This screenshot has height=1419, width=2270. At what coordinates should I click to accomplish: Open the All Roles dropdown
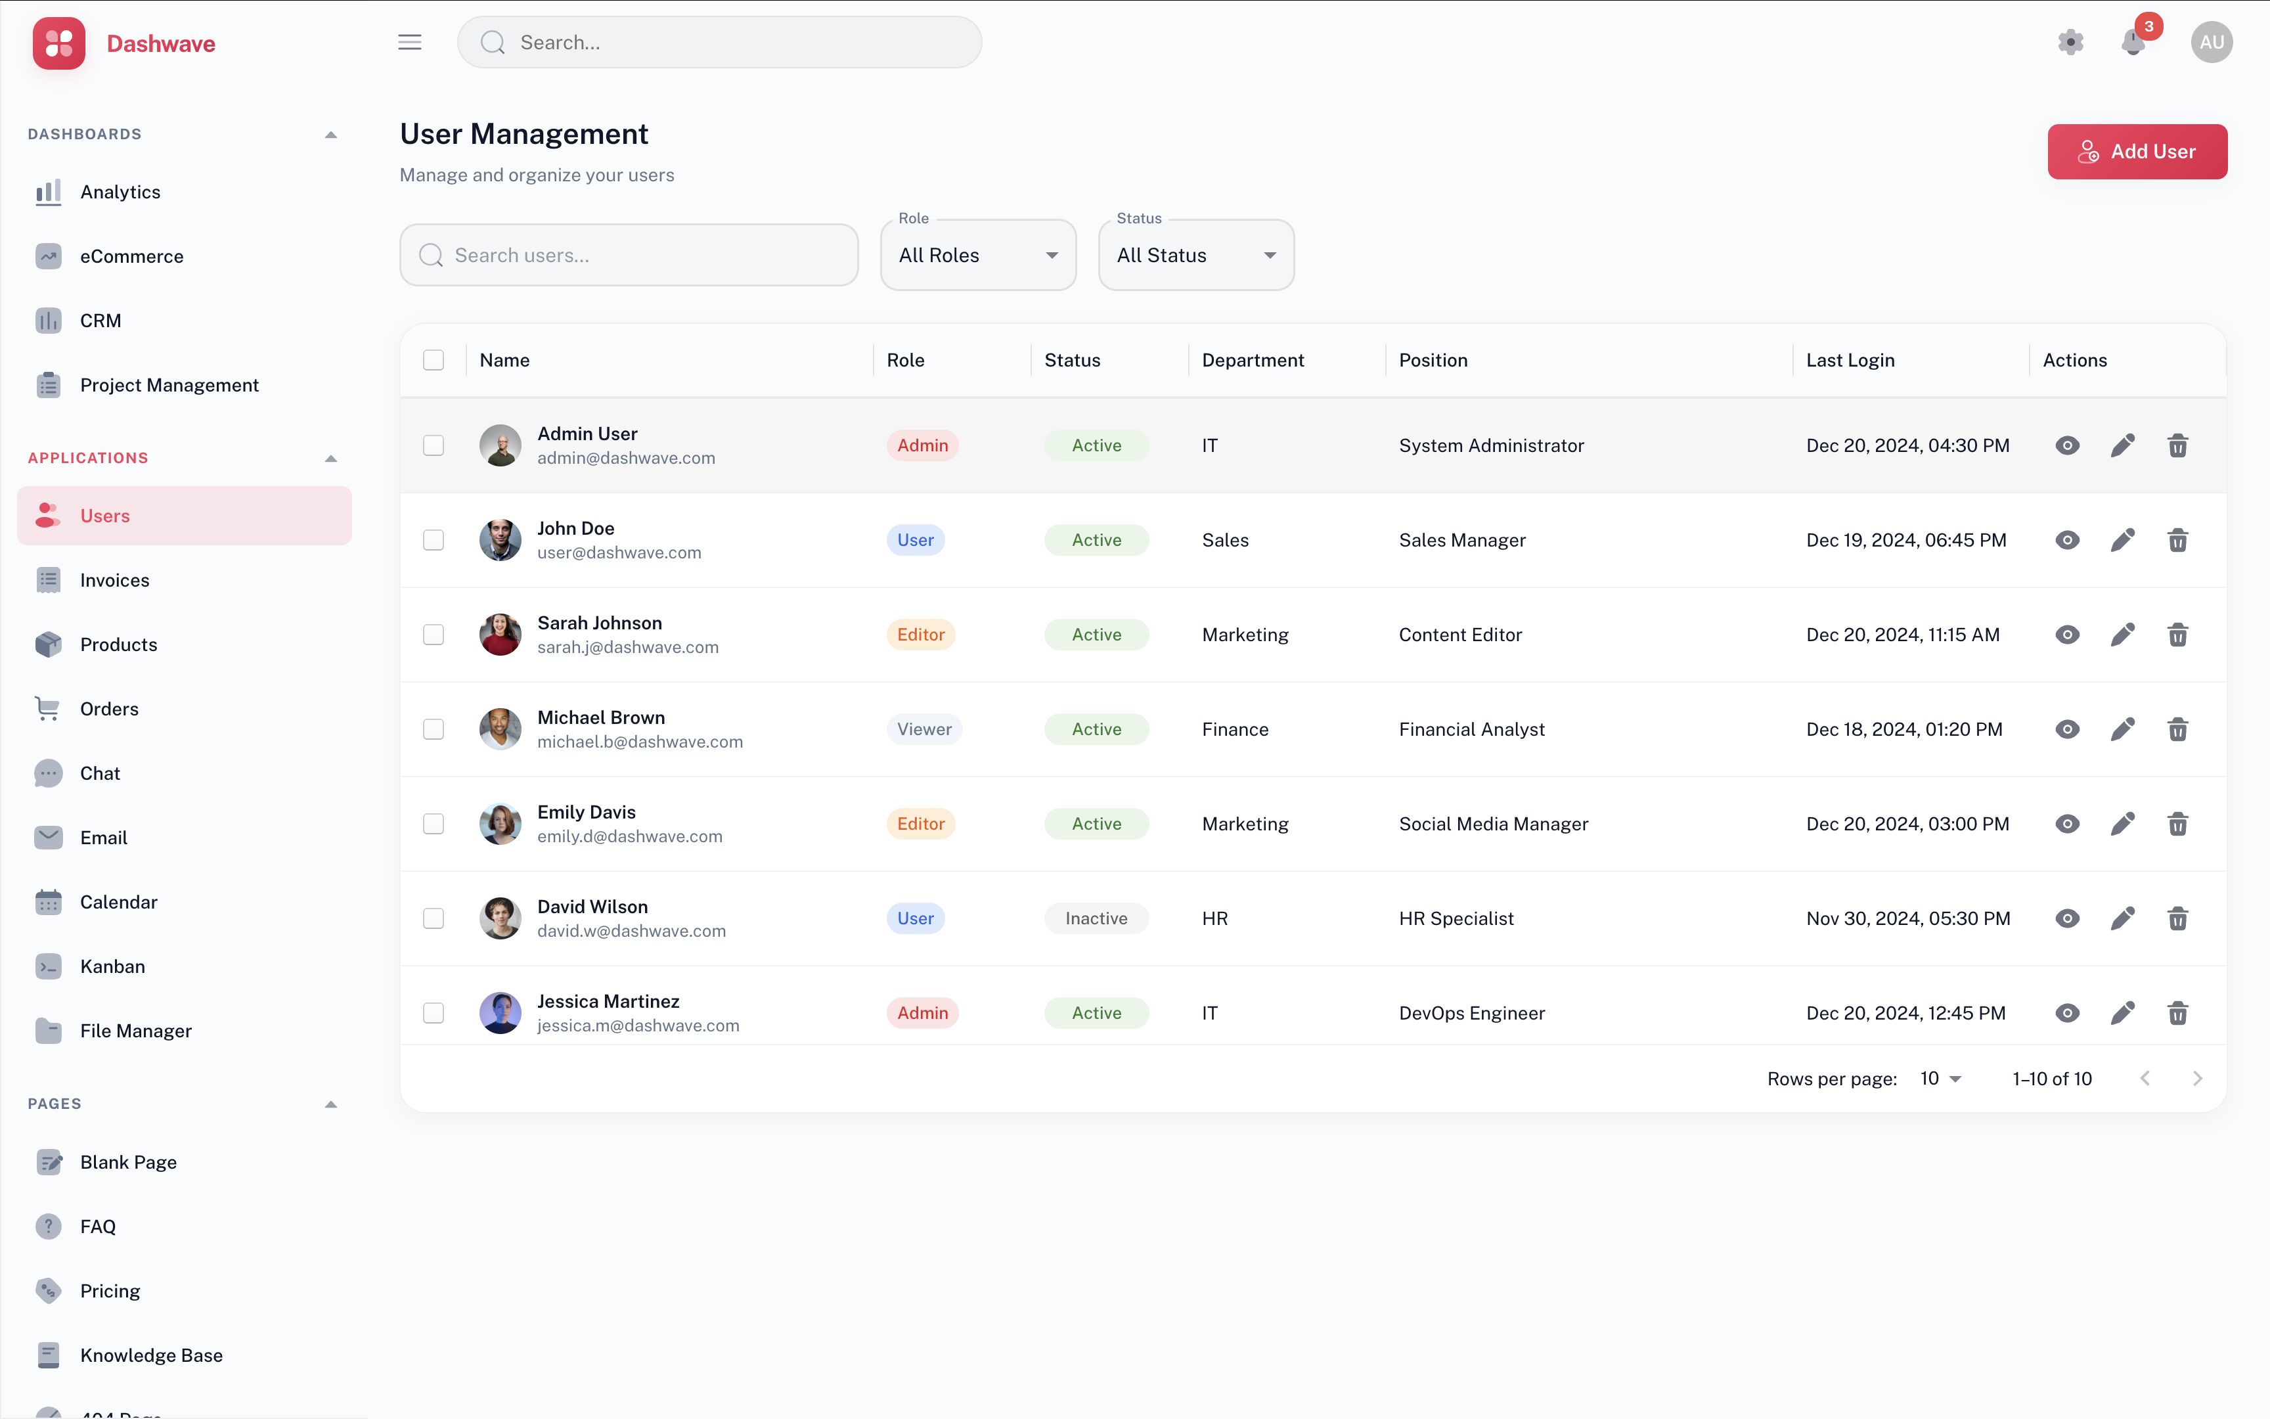click(x=977, y=256)
